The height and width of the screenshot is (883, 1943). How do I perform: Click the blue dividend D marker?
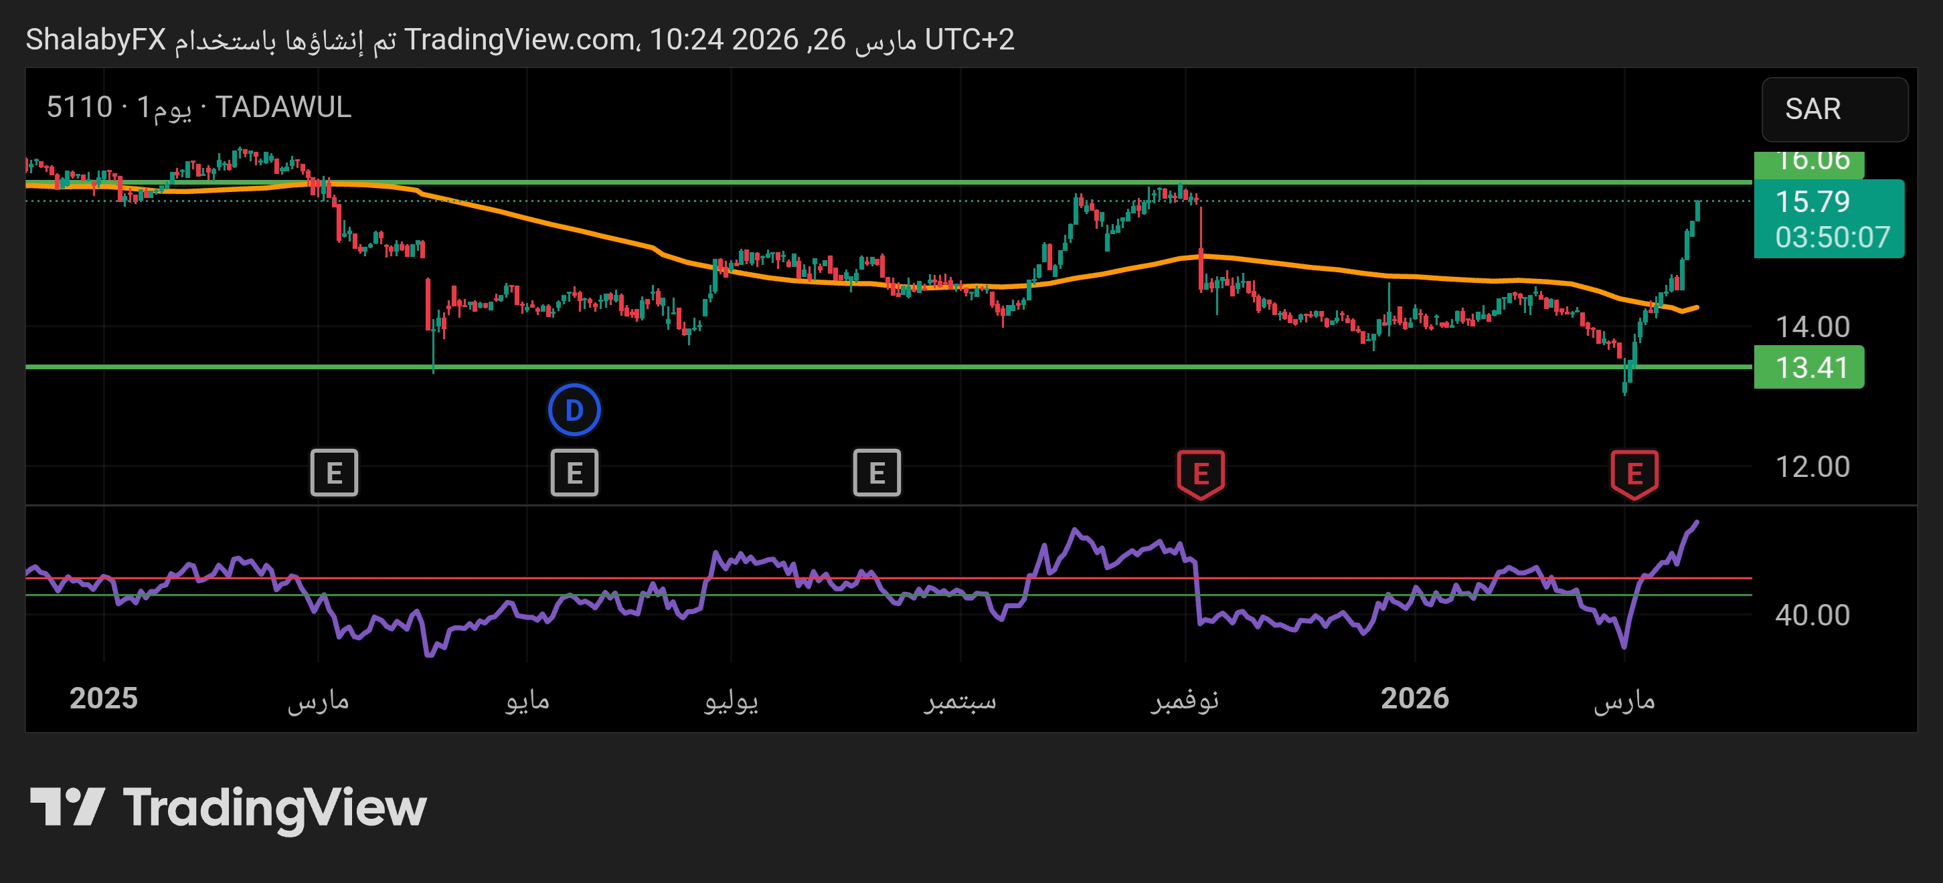(574, 410)
